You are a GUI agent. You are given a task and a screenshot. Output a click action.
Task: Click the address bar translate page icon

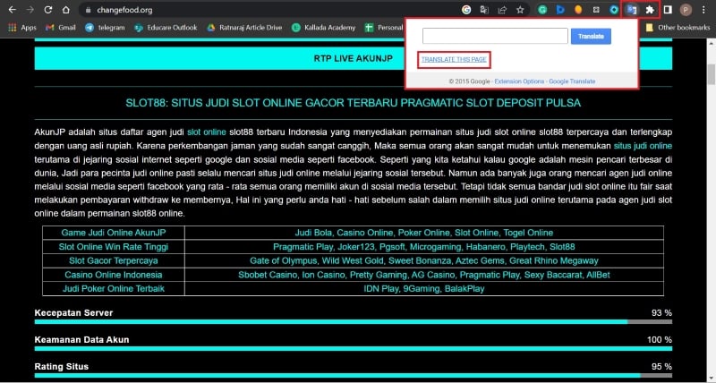tap(484, 10)
